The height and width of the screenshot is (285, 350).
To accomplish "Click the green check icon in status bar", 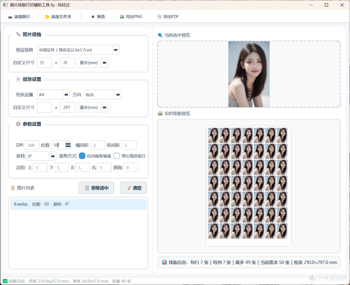I will [5, 281].
